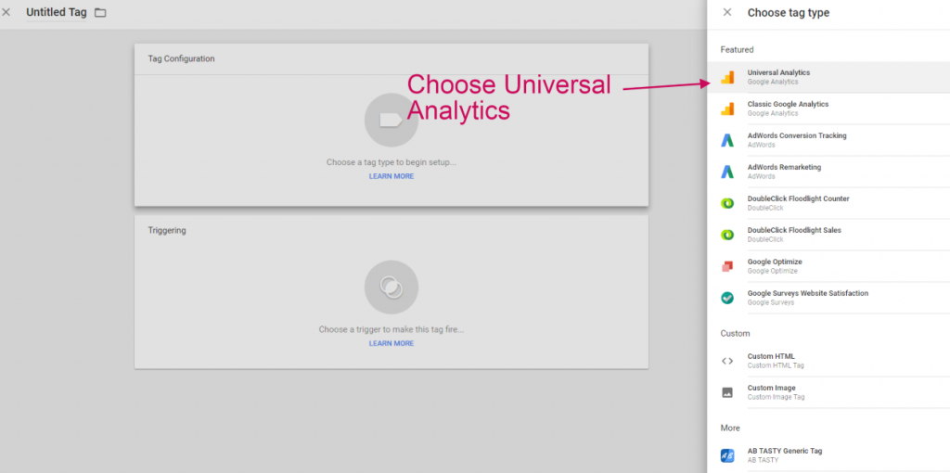The image size is (950, 473).
Task: Select AdWords Remarketing tag type
Action: [828, 172]
